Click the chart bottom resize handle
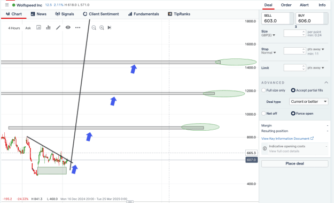Screen dimensions: 334x203 tap(130, 201)
